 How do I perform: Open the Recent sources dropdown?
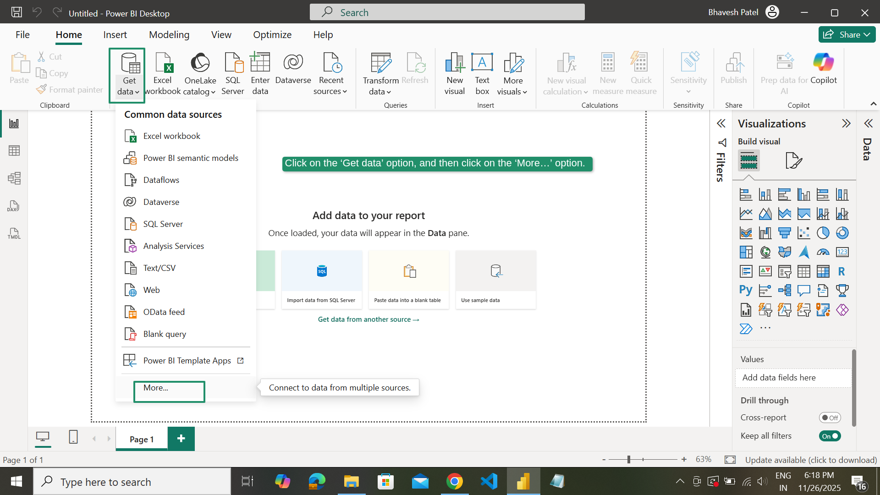click(331, 73)
